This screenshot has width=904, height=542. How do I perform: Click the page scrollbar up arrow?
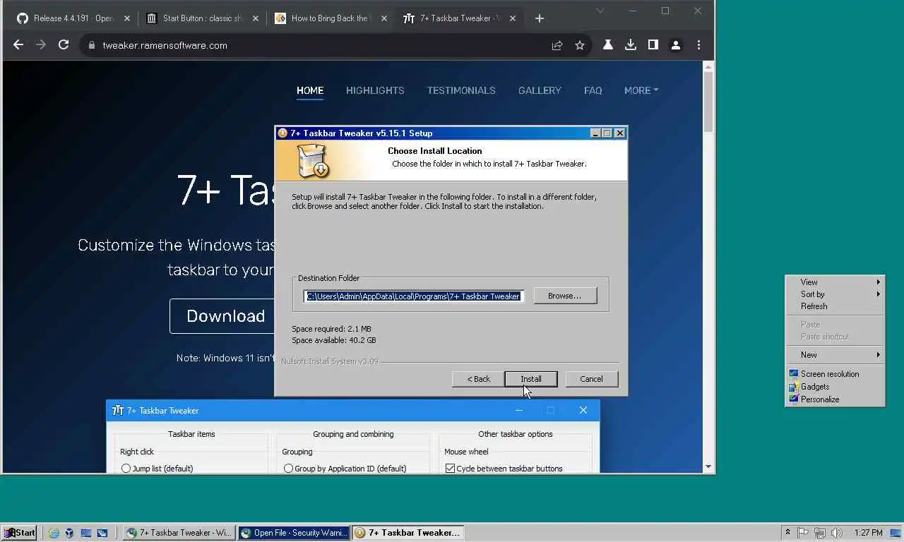[708, 67]
